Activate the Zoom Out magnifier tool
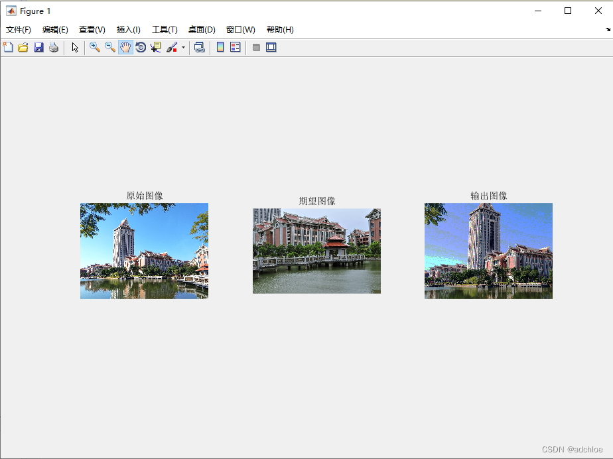This screenshot has width=613, height=459. tap(110, 47)
